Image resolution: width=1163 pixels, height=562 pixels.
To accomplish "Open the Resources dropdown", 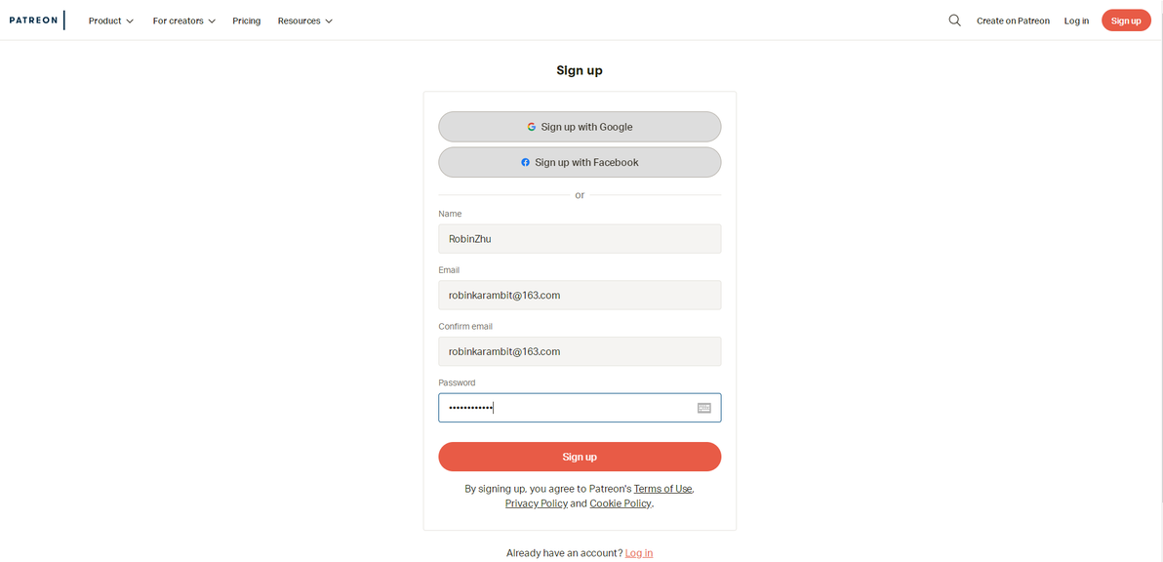I will pyautogui.click(x=304, y=20).
